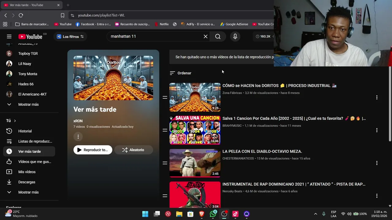Reload the page with the refresh icon
The image size is (392, 220).
[21, 15]
